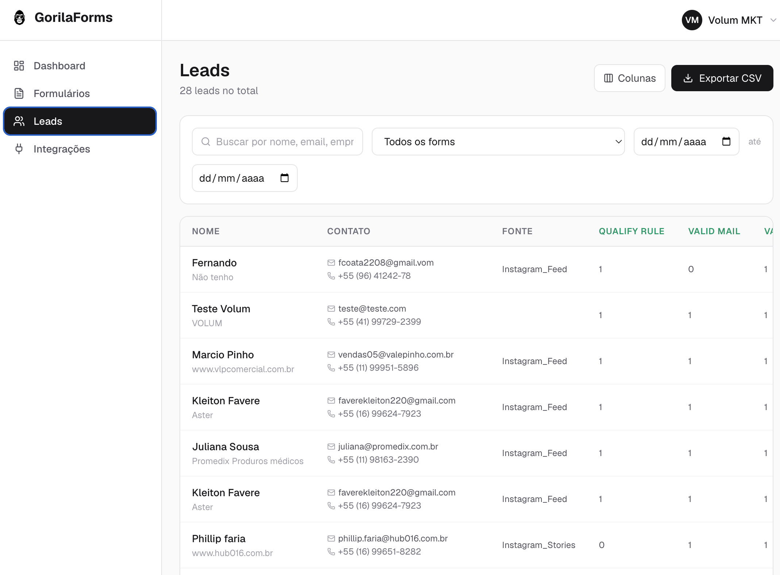Click the mail icon beside phillip.faria@hub016.com.br
Image resolution: width=780 pixels, height=575 pixels.
(331, 539)
